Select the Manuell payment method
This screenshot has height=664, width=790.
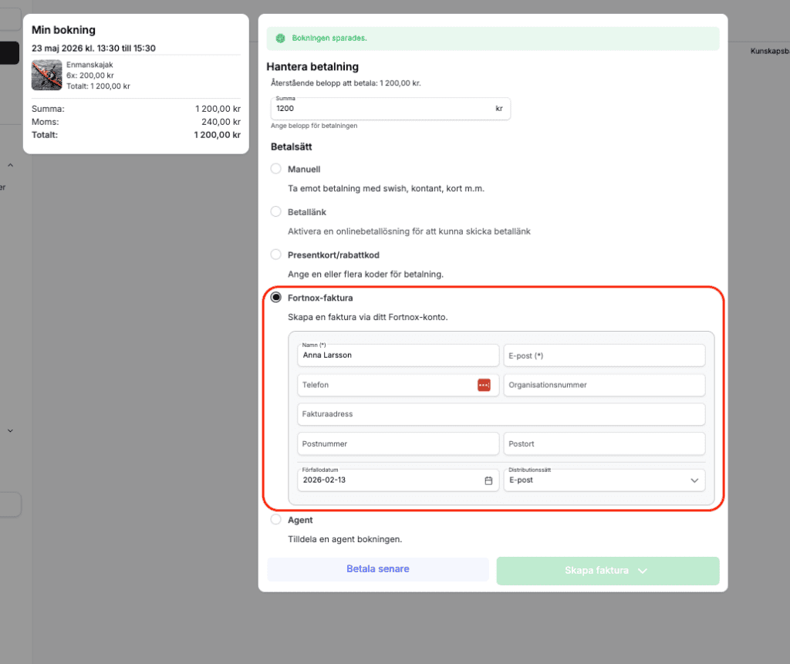point(275,169)
